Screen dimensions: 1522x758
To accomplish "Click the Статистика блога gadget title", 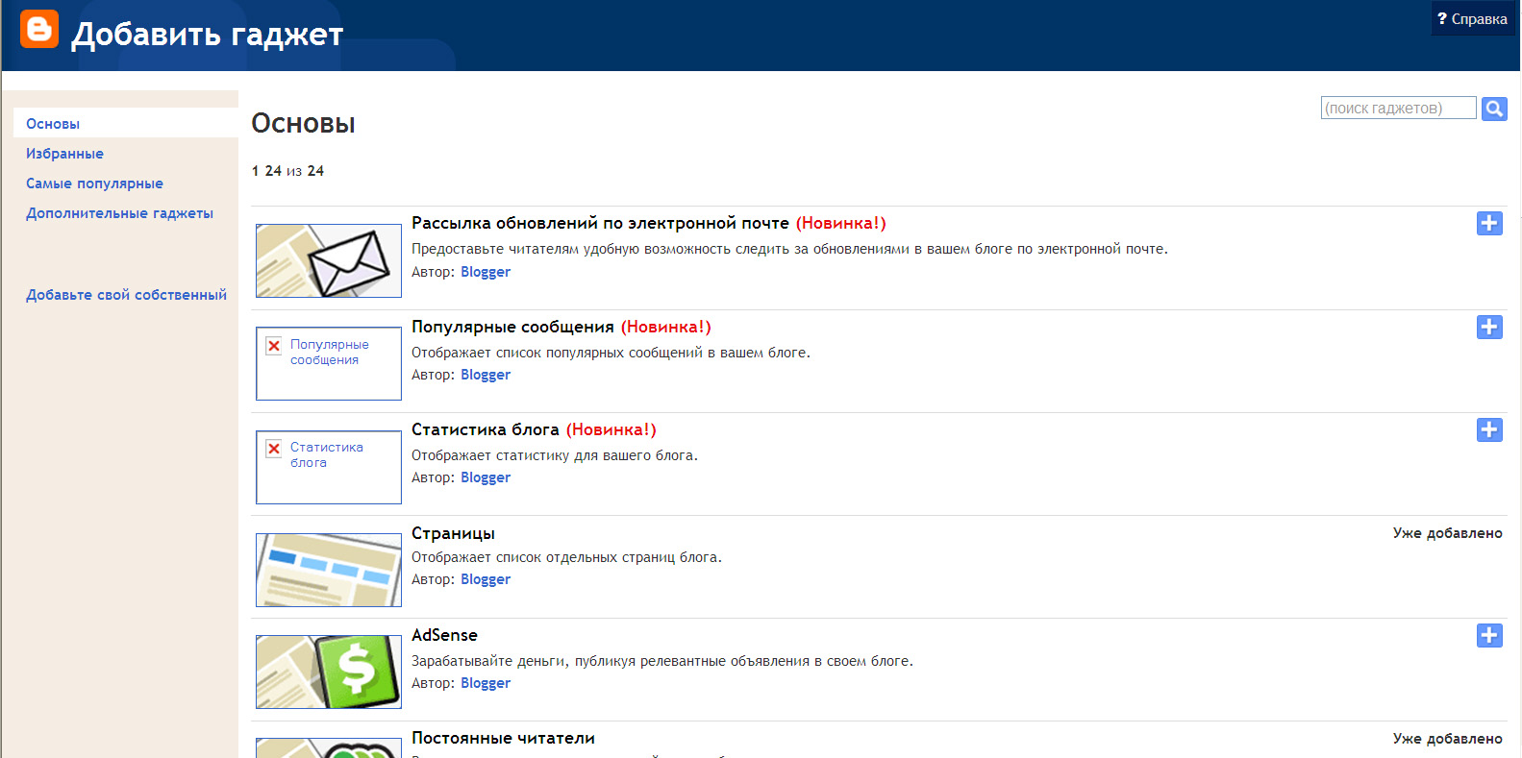I will click(x=486, y=429).
